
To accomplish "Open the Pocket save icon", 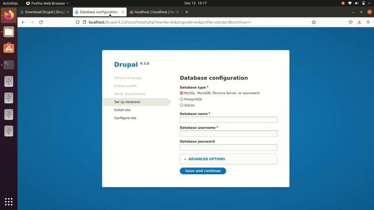I will [351, 22].
